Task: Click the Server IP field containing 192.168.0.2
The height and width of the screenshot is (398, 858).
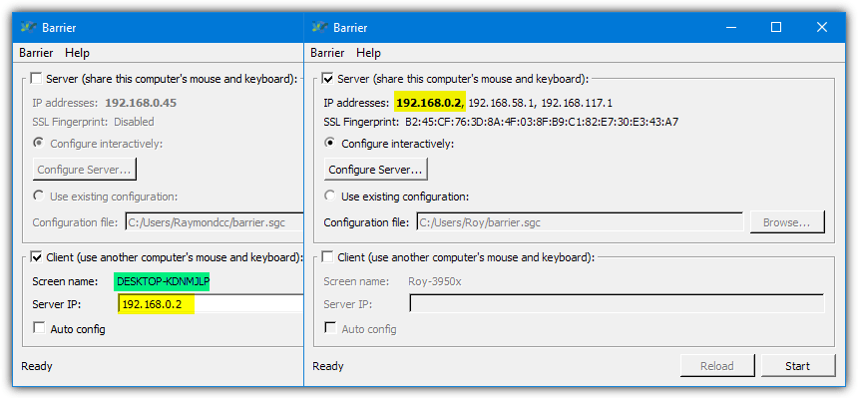Action: 211,304
